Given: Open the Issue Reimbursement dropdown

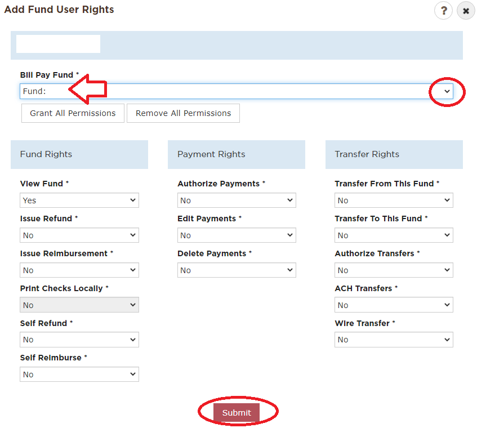Looking at the screenshot, I should click(x=79, y=270).
